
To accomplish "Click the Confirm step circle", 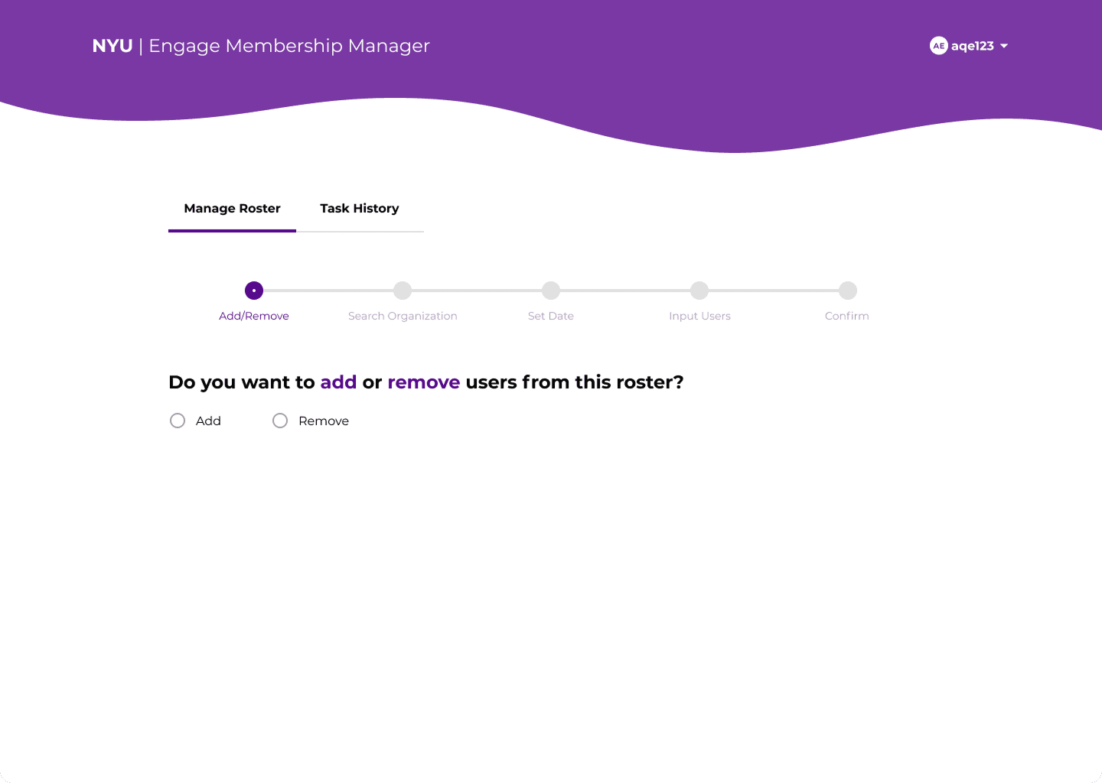I will tap(848, 291).
